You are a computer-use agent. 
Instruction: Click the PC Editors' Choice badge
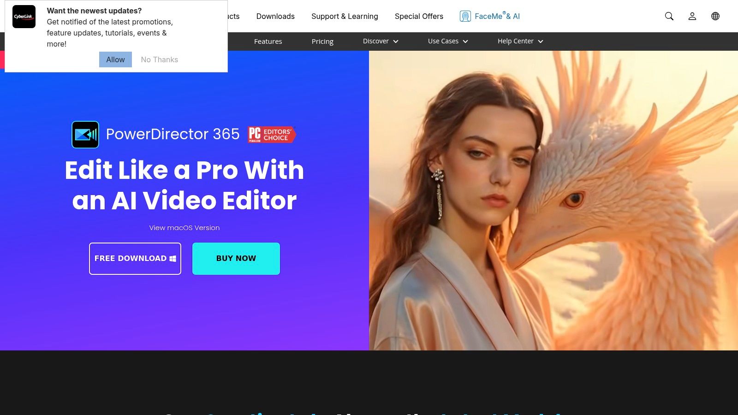coord(272,134)
